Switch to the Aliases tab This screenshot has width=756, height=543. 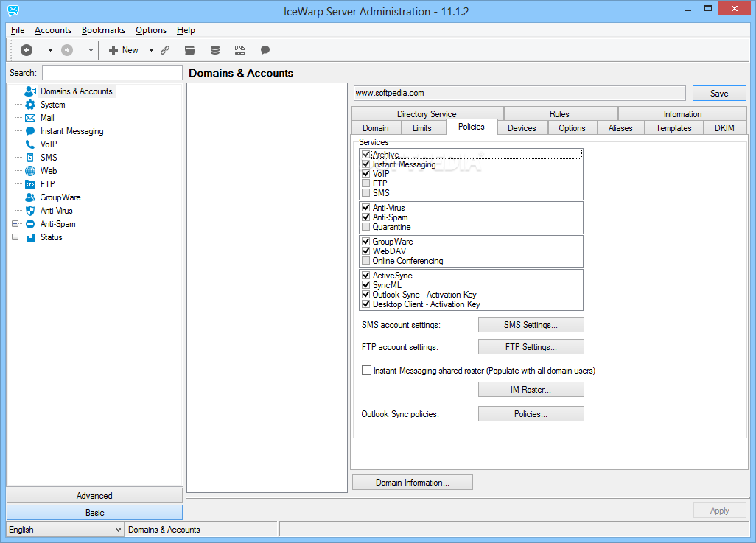pos(620,127)
